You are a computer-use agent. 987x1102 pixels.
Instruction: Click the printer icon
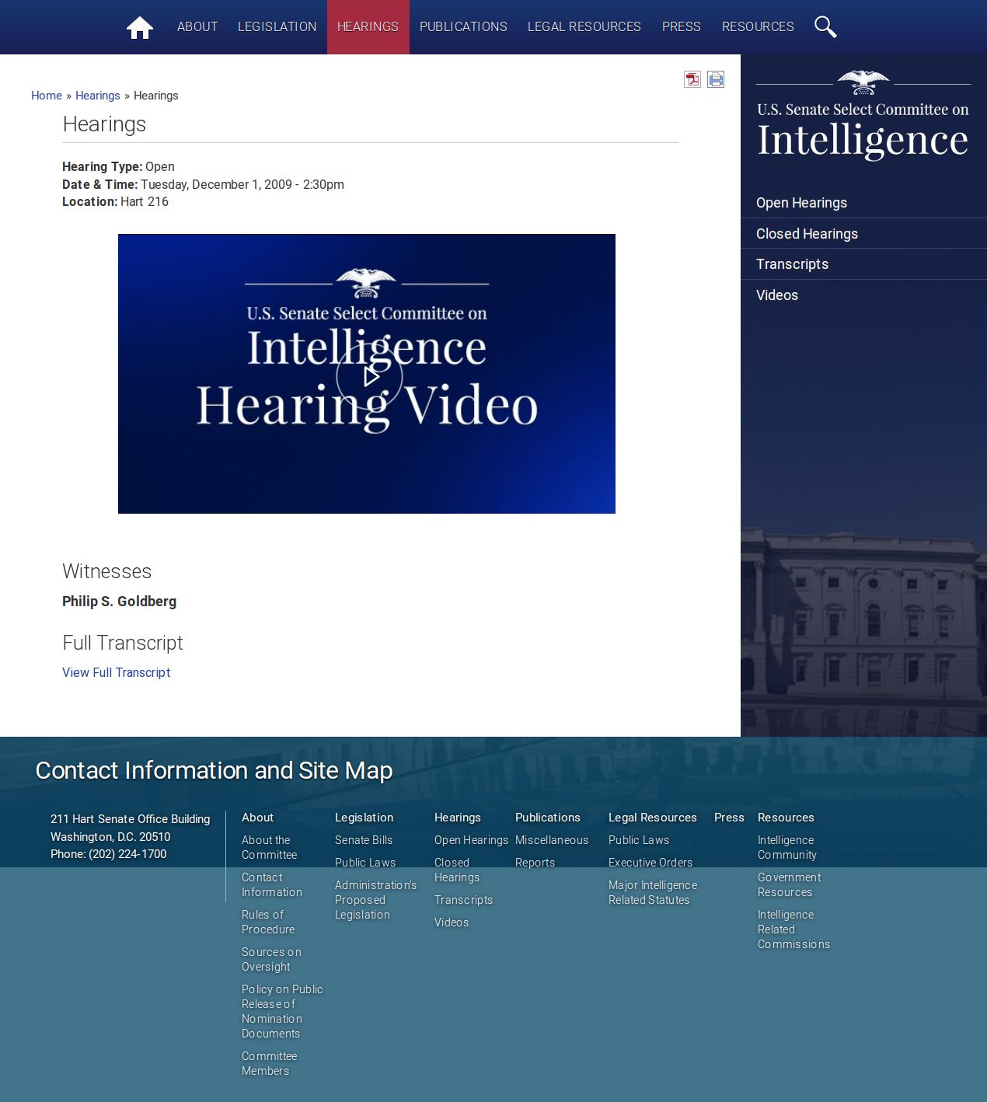pos(716,79)
